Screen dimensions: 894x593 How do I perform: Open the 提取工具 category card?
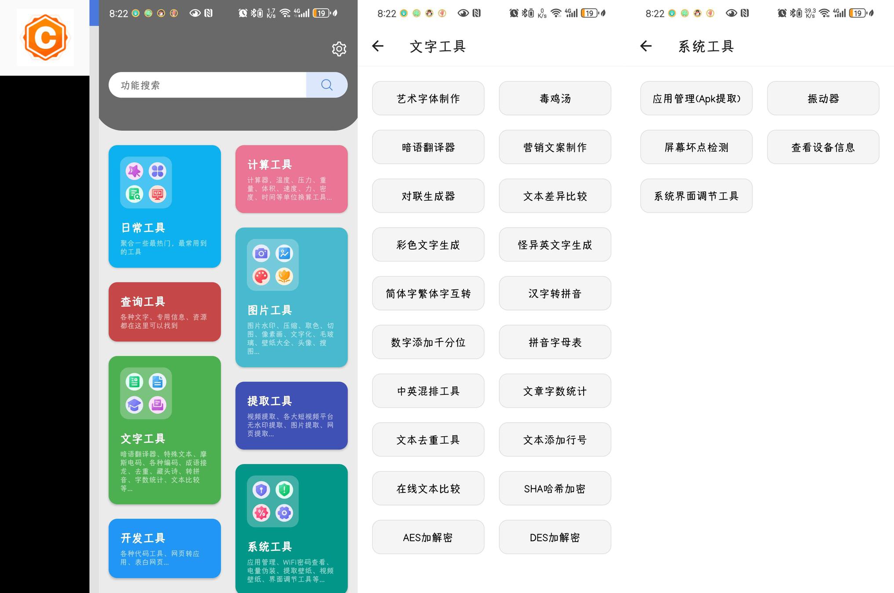(x=291, y=416)
